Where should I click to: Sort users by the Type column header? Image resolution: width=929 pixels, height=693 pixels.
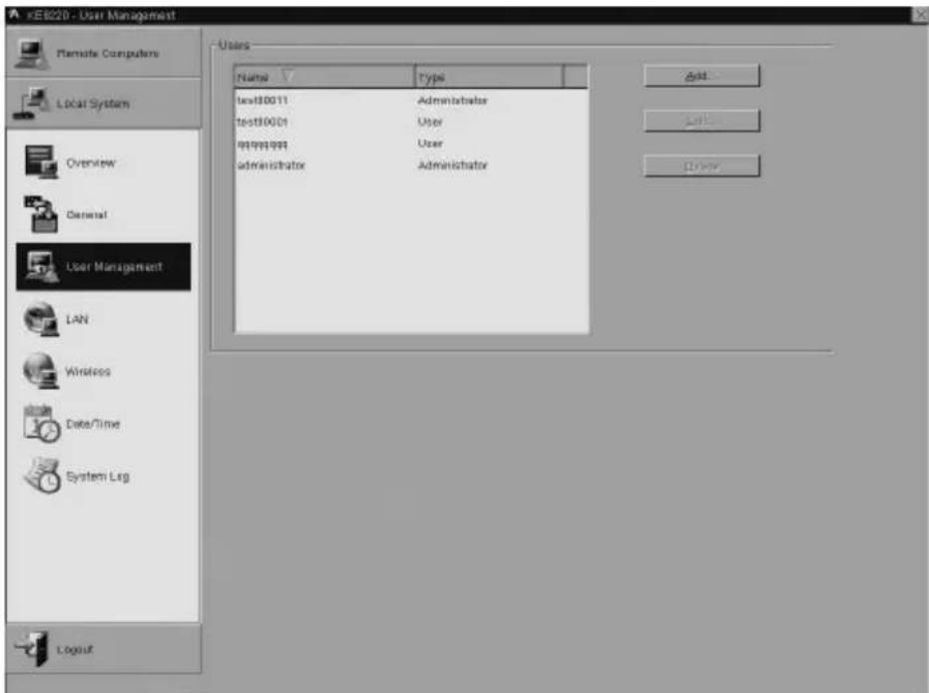(489, 77)
